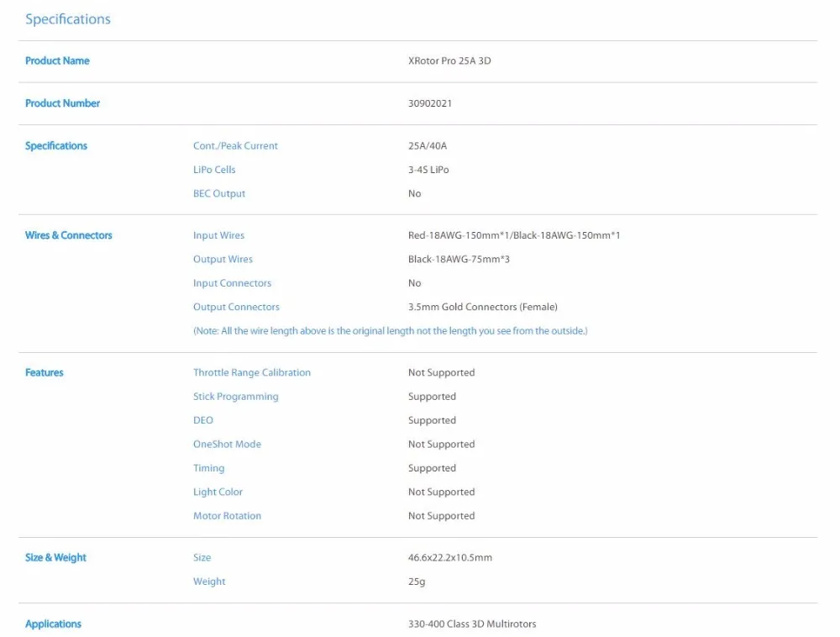Select the 25A/40A current value
The height and width of the screenshot is (637, 840).
[428, 145]
